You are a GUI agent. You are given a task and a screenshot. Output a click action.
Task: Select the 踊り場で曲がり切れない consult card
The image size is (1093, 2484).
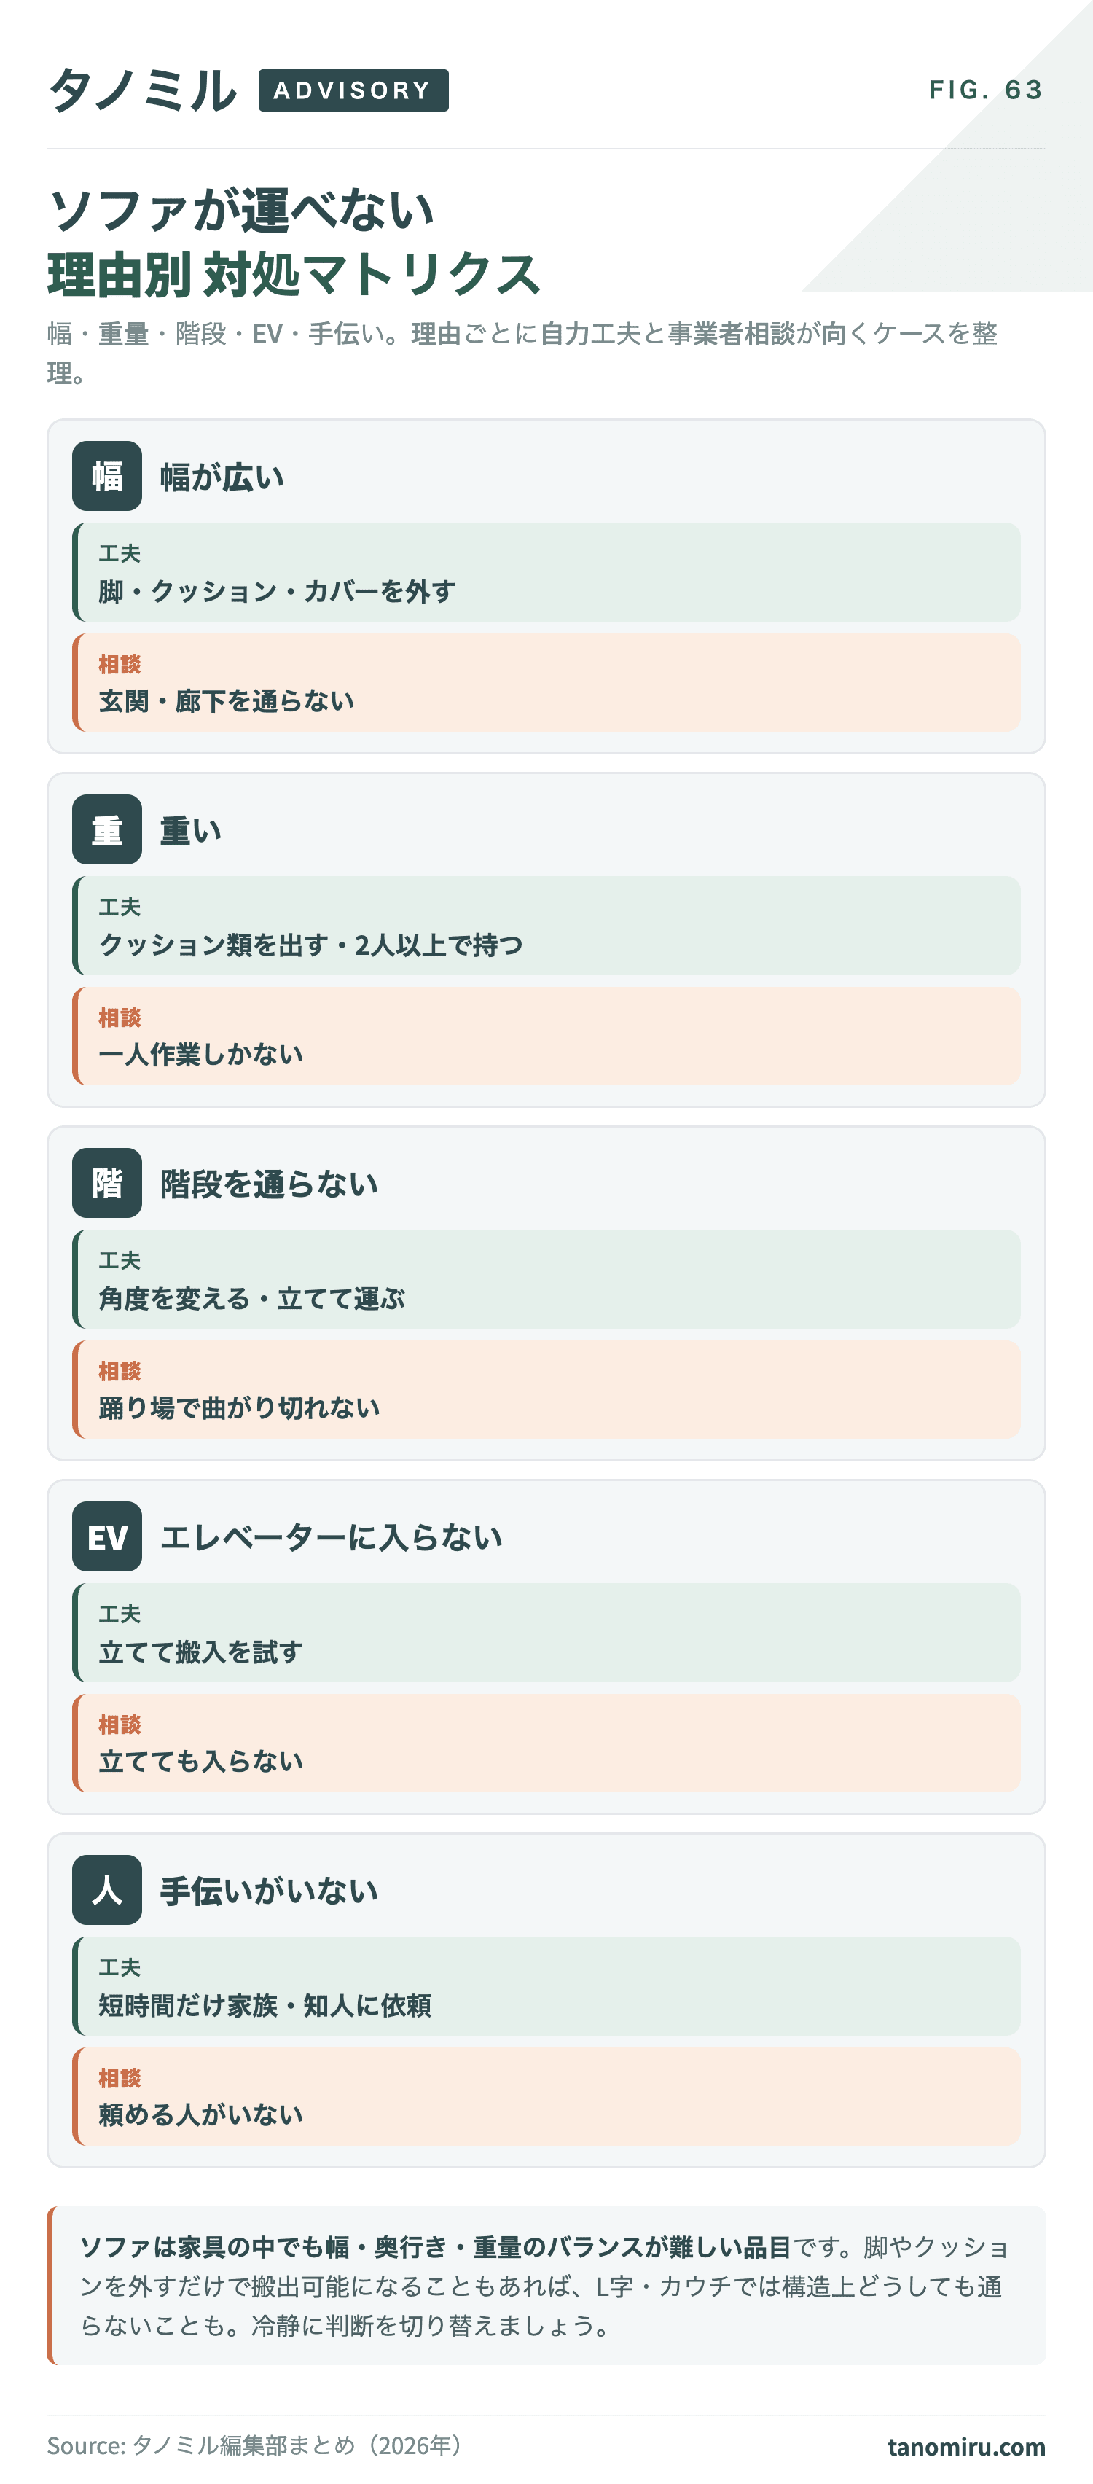(x=546, y=1389)
